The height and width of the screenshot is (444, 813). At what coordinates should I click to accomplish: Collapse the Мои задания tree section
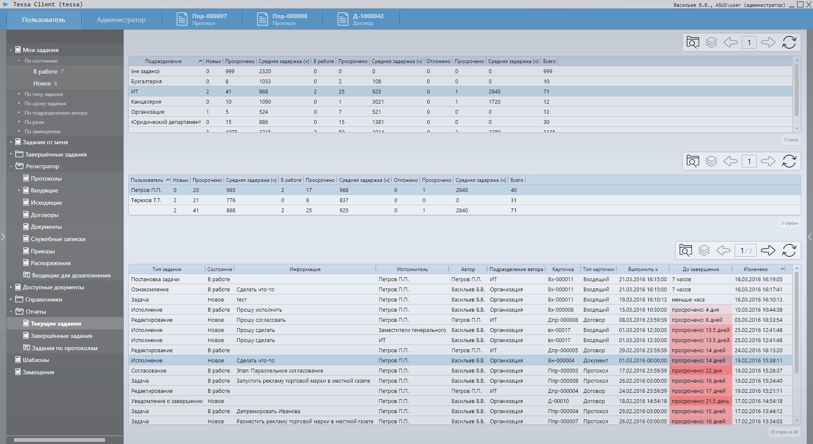pyautogui.click(x=11, y=50)
